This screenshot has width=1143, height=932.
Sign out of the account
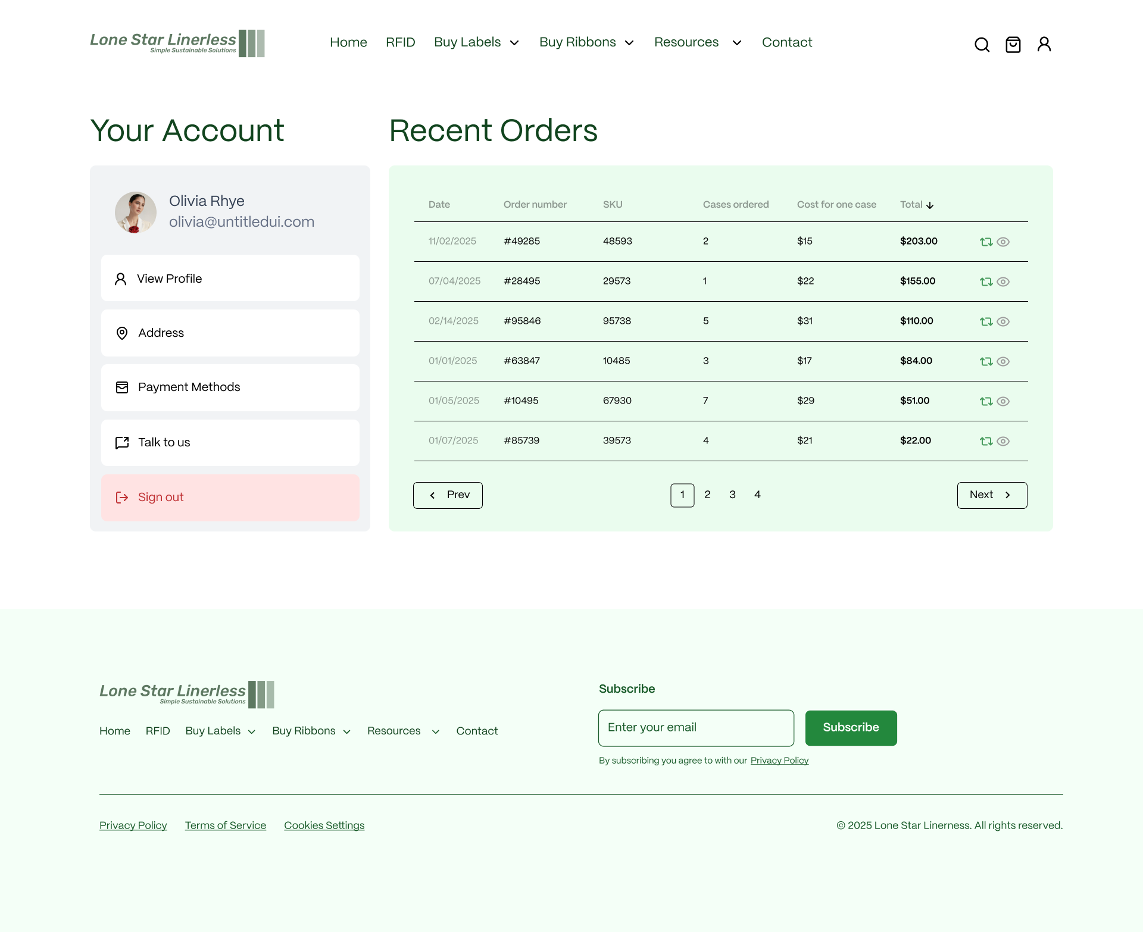230,498
